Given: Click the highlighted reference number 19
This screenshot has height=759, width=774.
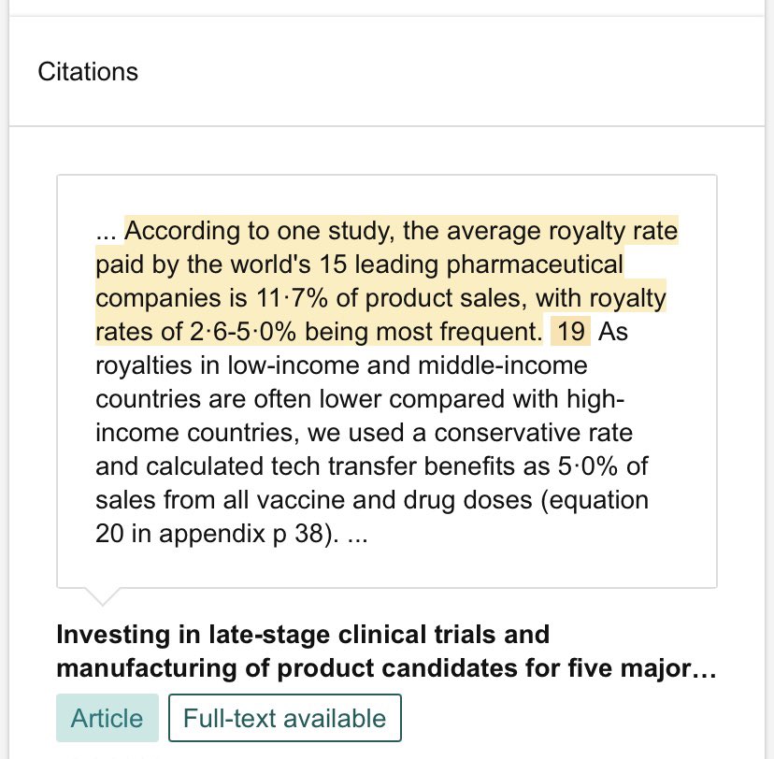Looking at the screenshot, I should pyautogui.click(x=570, y=331).
